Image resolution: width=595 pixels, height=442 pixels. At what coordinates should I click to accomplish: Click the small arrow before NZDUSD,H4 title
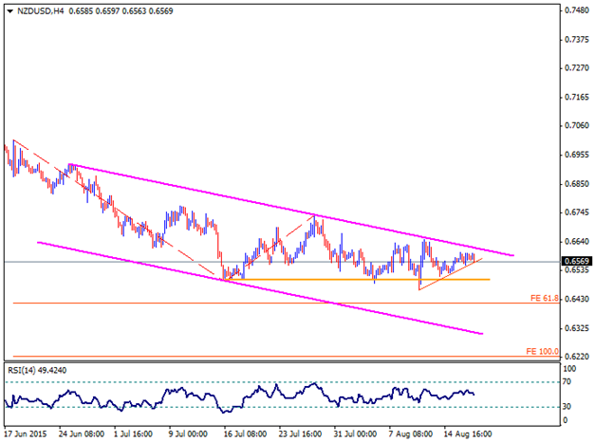9,9
